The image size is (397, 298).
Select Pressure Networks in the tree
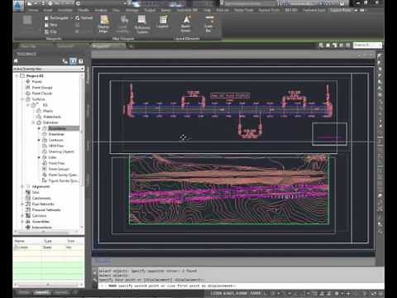[46, 209]
